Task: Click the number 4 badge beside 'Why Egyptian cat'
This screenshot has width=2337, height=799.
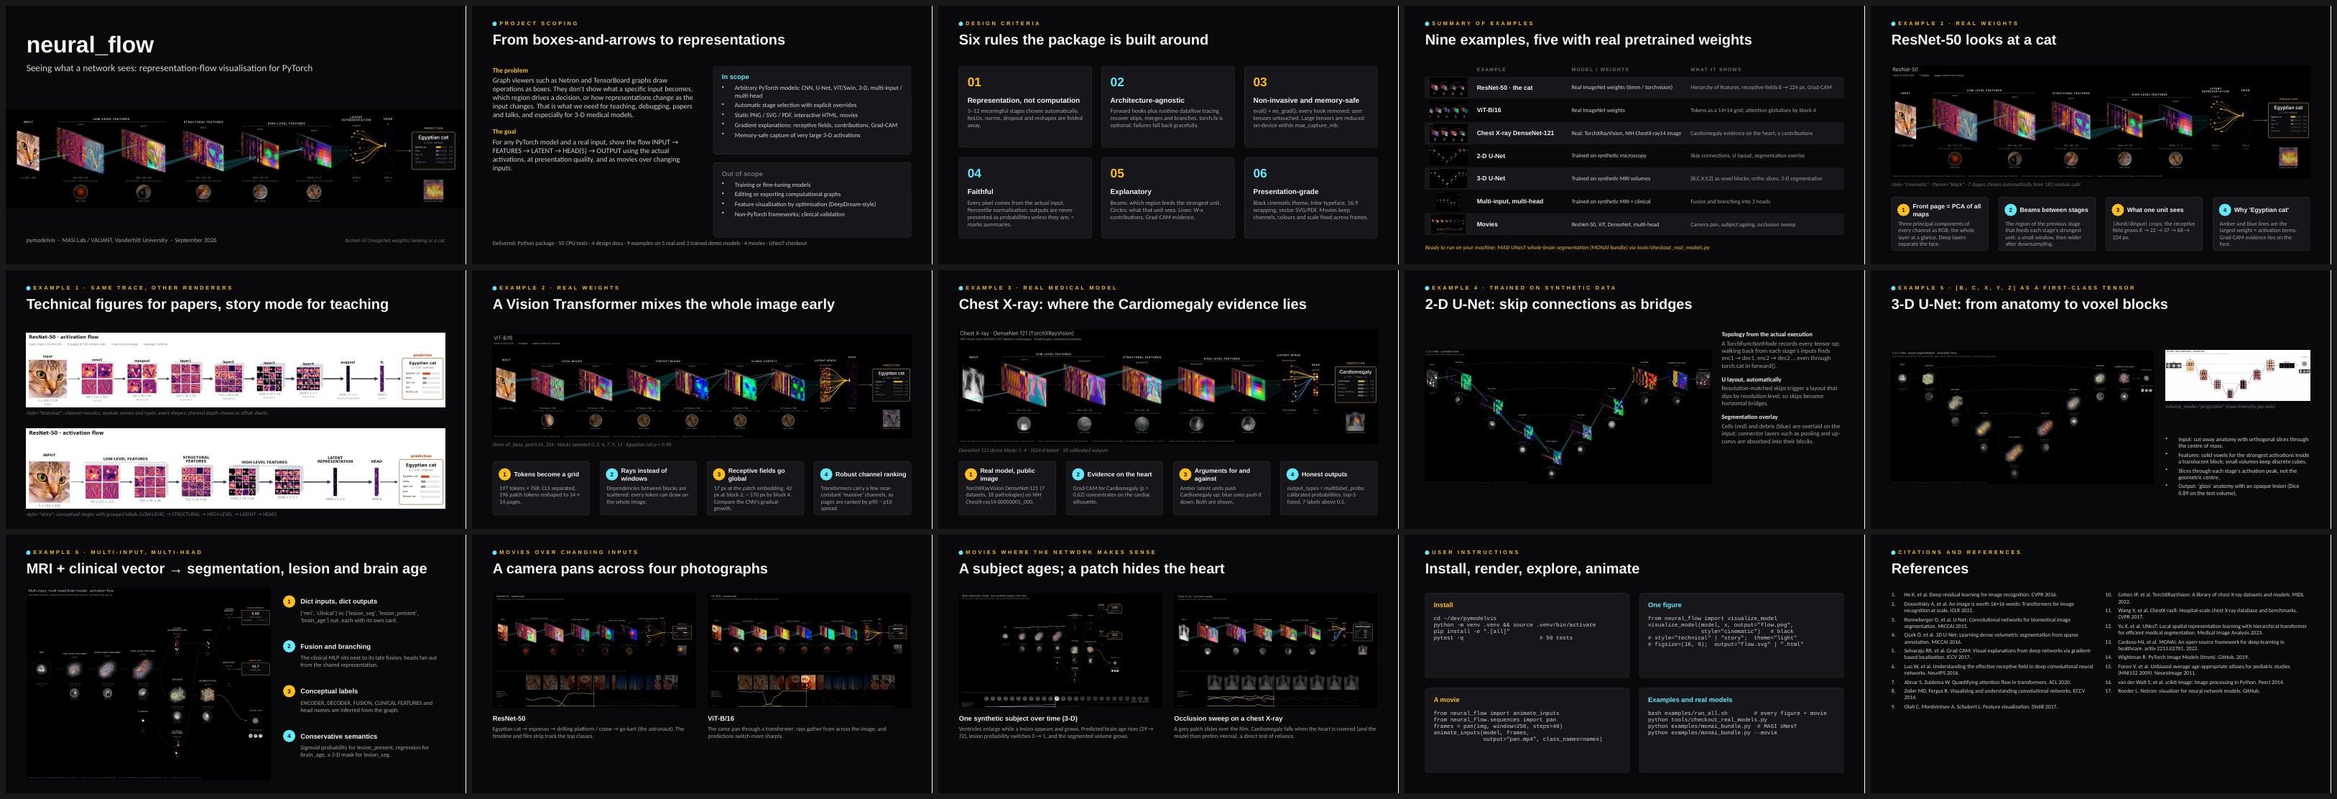Action: tap(2224, 210)
